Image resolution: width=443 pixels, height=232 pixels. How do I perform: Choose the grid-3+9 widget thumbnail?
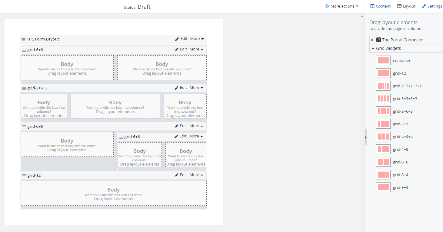pyautogui.click(x=383, y=124)
